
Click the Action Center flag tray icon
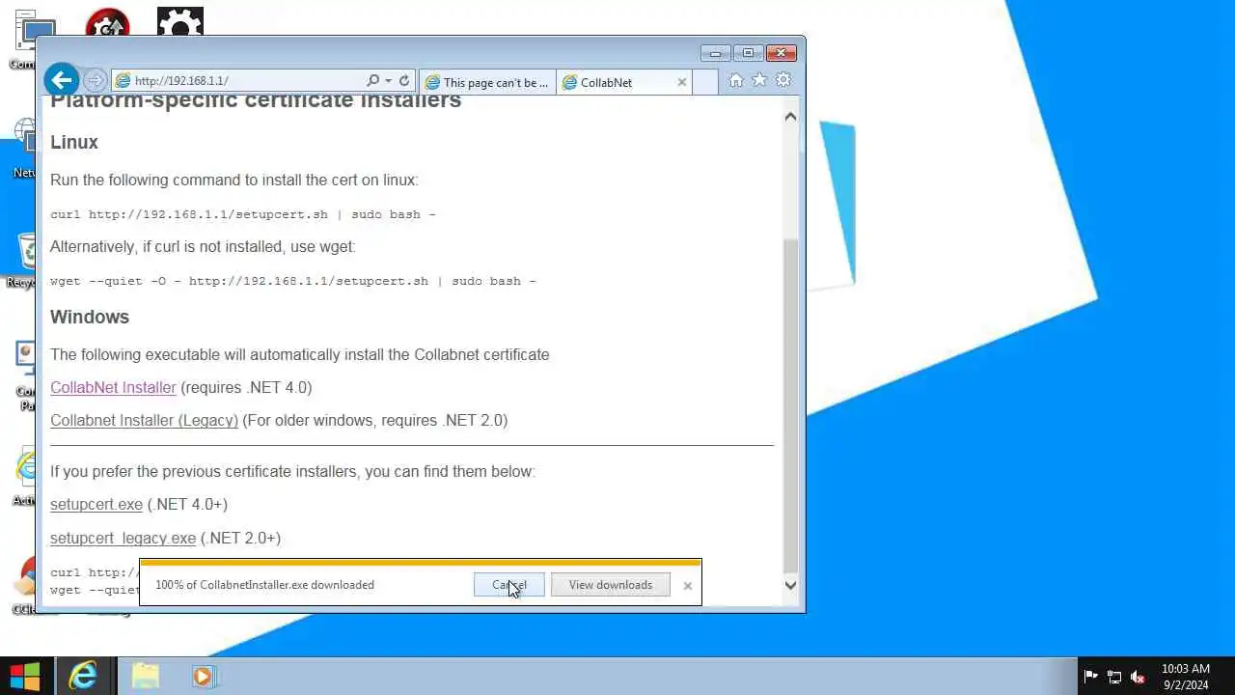1090,677
